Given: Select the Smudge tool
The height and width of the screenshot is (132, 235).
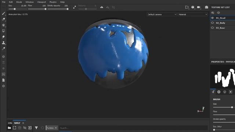Looking at the screenshot, I should click(x=3, y=37).
